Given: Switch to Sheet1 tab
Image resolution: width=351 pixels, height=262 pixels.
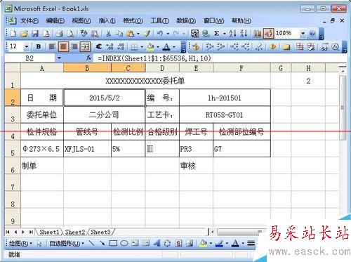Looking at the screenshot, I should 49,232.
